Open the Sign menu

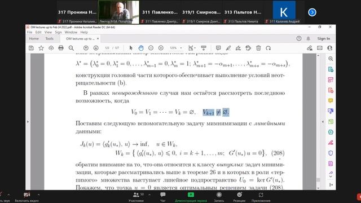pyautogui.click(x=58, y=32)
